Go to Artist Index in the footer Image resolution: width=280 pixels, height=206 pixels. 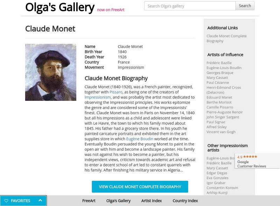pos(152,201)
